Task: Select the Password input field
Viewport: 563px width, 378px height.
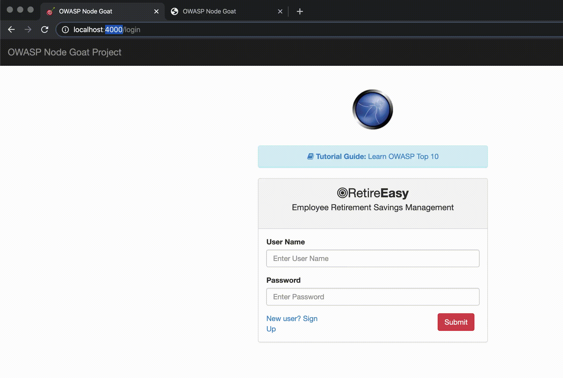Action: click(x=373, y=297)
